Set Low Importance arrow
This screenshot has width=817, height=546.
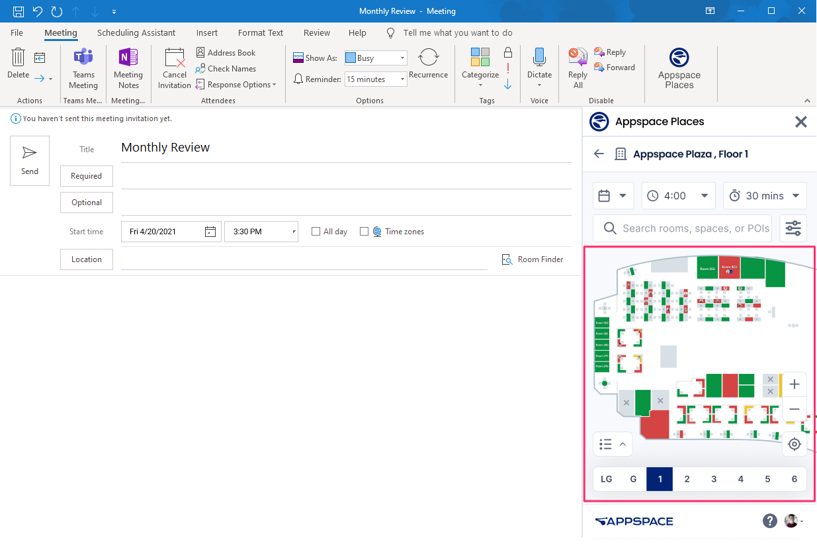coord(508,84)
